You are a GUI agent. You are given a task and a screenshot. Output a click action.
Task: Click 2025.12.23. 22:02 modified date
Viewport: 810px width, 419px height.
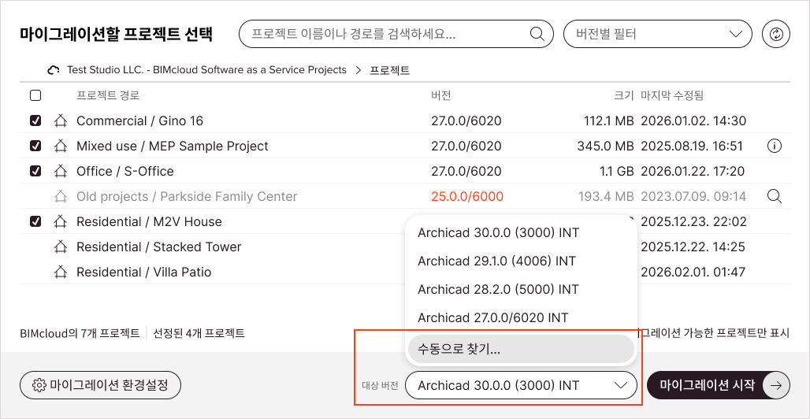693,221
